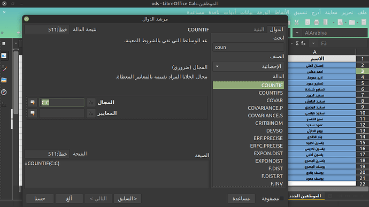Image resolution: width=369 pixels, height=207 pixels.
Task: Open the New document dropdown arrow
Action: click(x=357, y=22)
